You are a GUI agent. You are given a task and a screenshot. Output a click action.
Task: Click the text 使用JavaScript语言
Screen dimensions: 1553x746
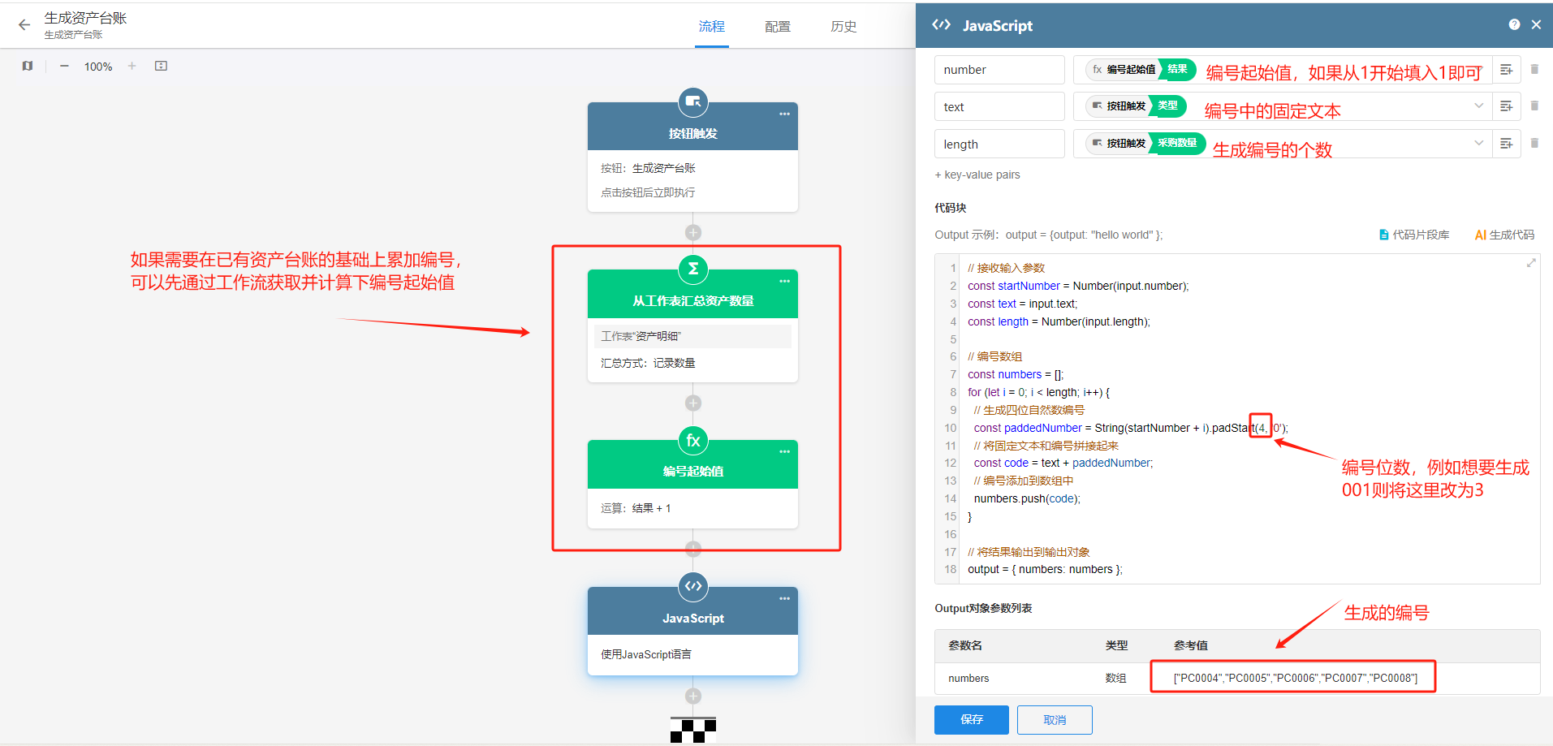pyautogui.click(x=646, y=654)
